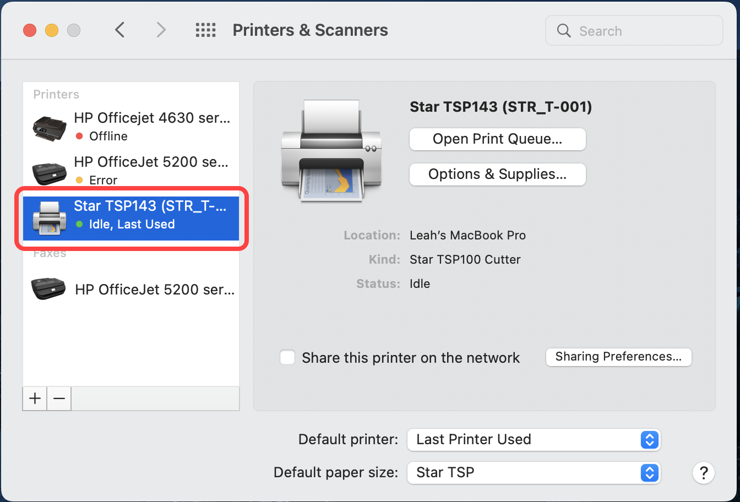The width and height of the screenshot is (740, 502).
Task: Click the yellow minimize window button
Action: [x=51, y=30]
